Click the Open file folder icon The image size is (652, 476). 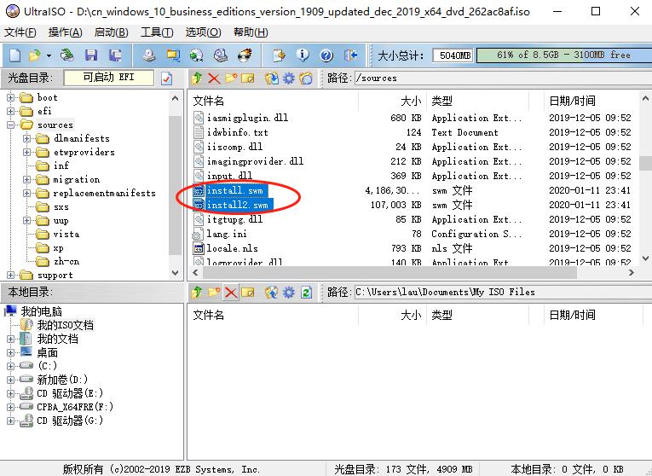34,55
